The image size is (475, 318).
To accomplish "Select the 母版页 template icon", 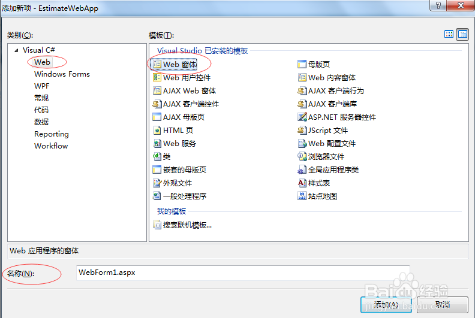I will (302, 65).
